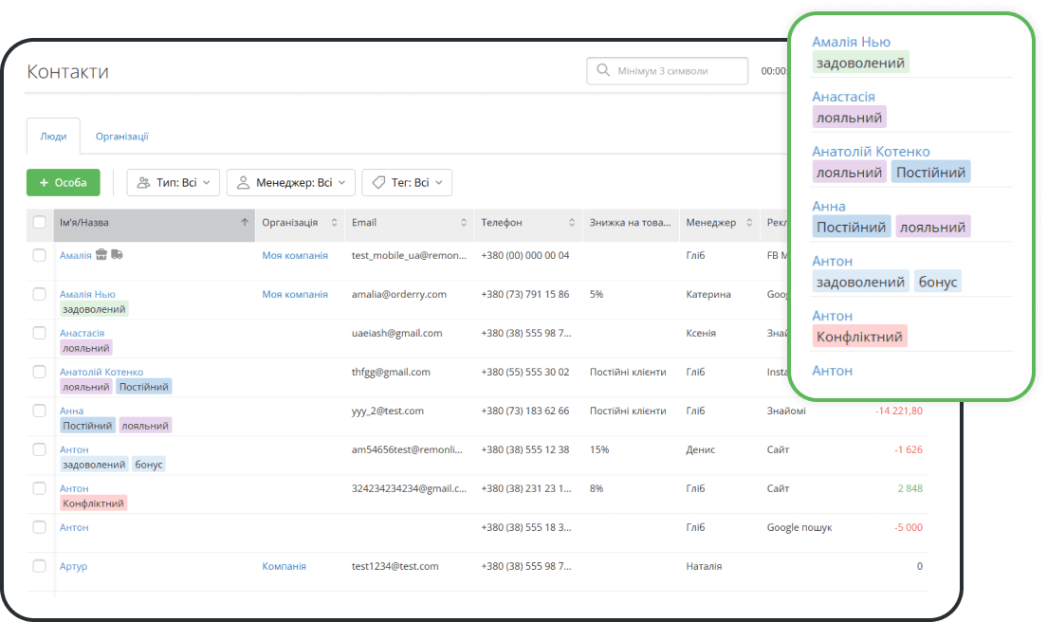Select the Люди tab
Viewport: 1047px width, 622px height.
(x=53, y=137)
